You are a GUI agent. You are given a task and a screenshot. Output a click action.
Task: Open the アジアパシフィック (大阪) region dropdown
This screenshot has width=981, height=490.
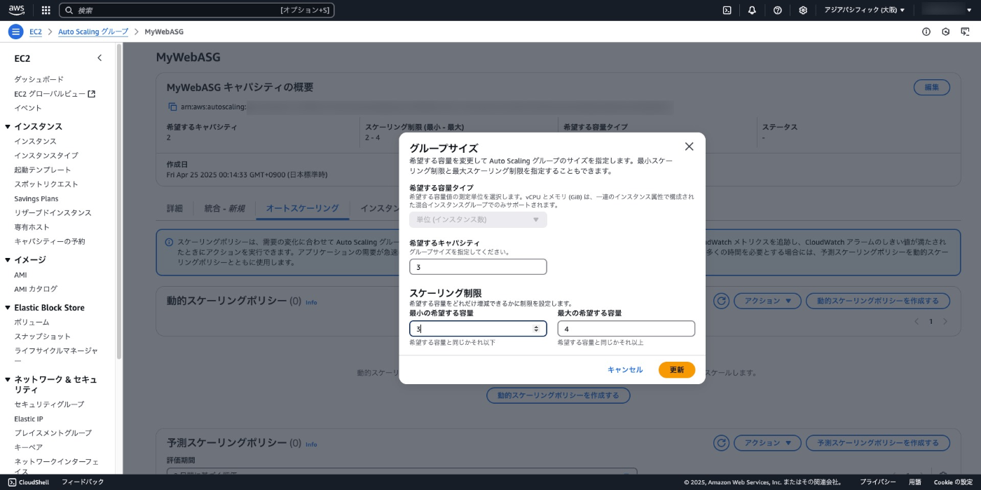click(864, 11)
